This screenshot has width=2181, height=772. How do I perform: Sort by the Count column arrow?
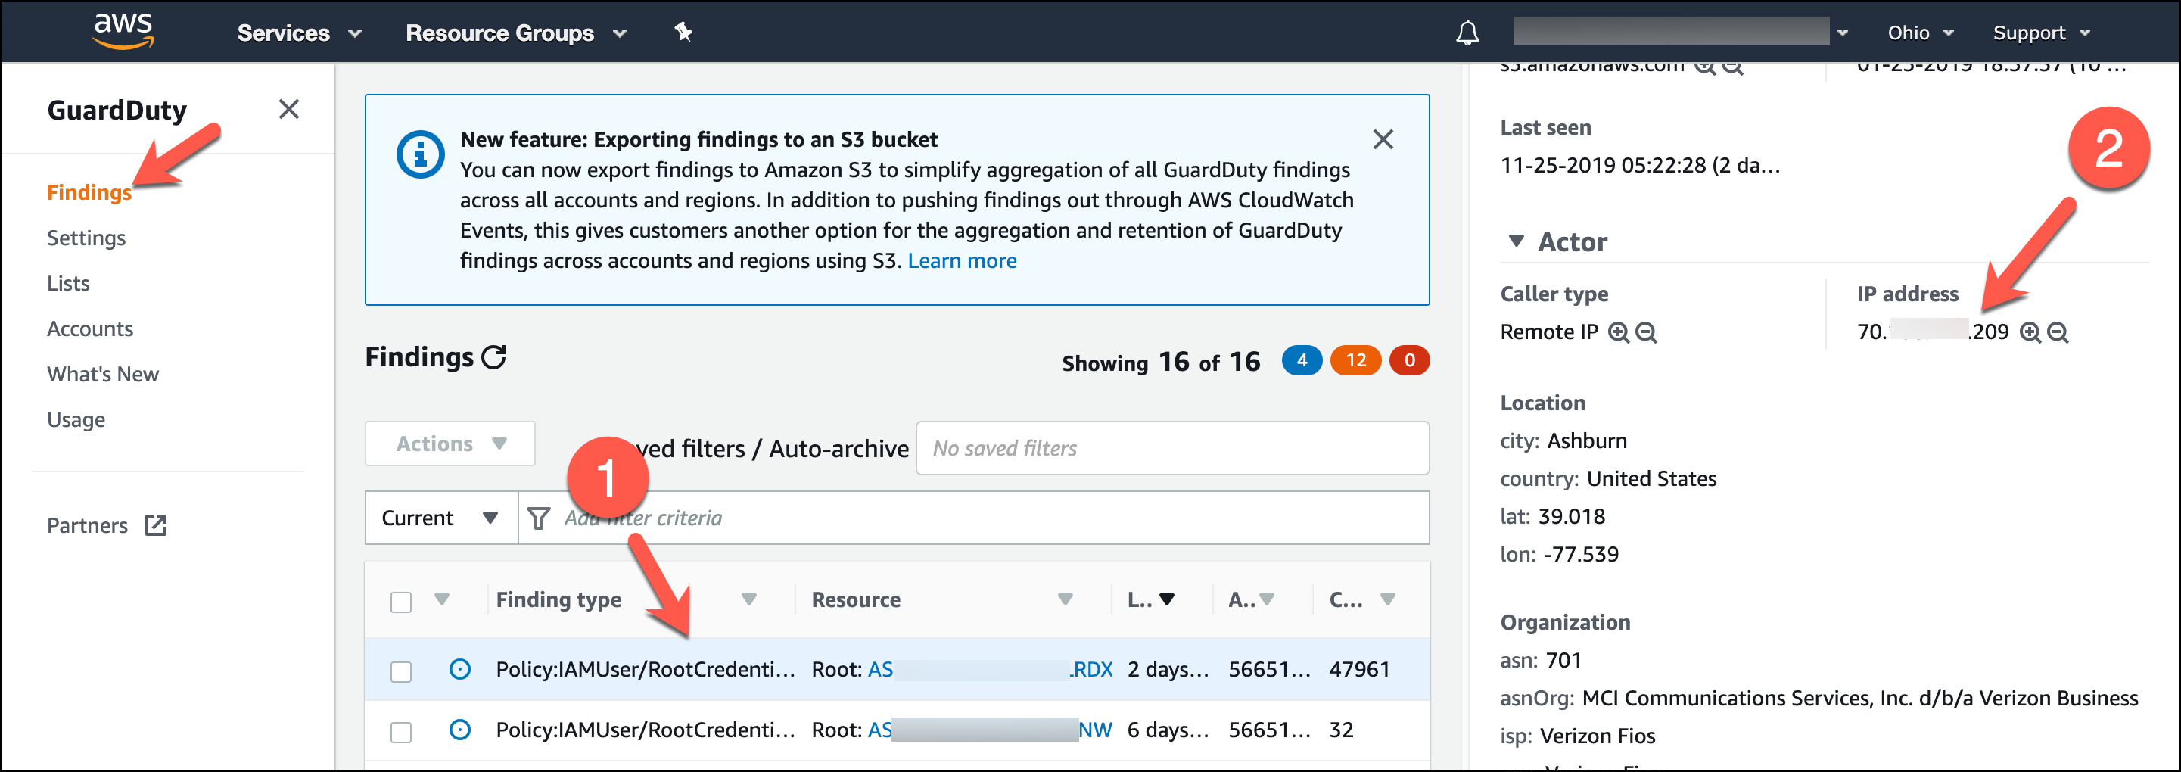coord(1387,600)
